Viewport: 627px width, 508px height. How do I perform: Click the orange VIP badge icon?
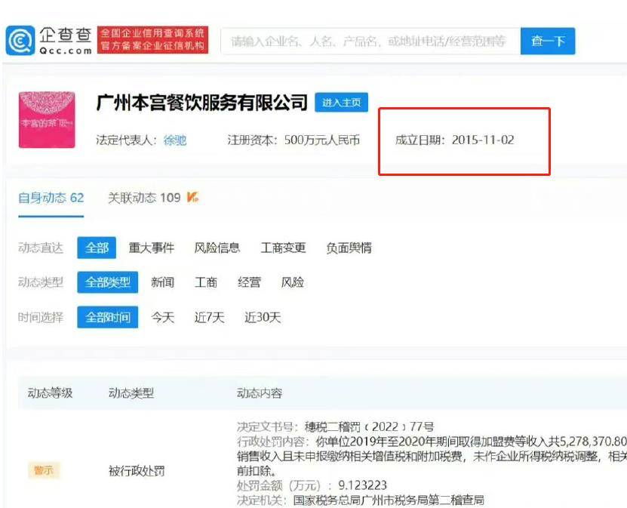[x=192, y=197]
